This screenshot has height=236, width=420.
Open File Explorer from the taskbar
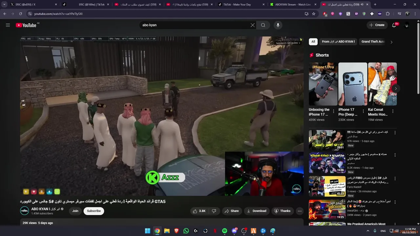point(167,231)
